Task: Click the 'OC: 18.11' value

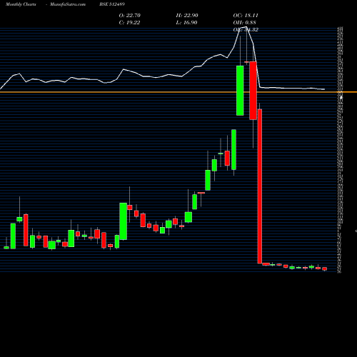Action: 246,15
